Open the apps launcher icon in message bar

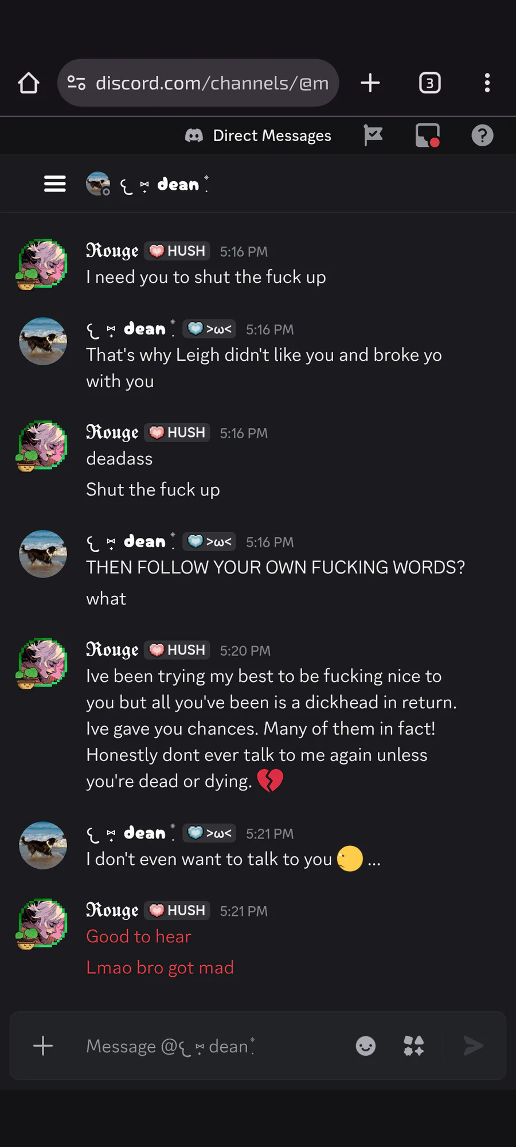tap(413, 1046)
